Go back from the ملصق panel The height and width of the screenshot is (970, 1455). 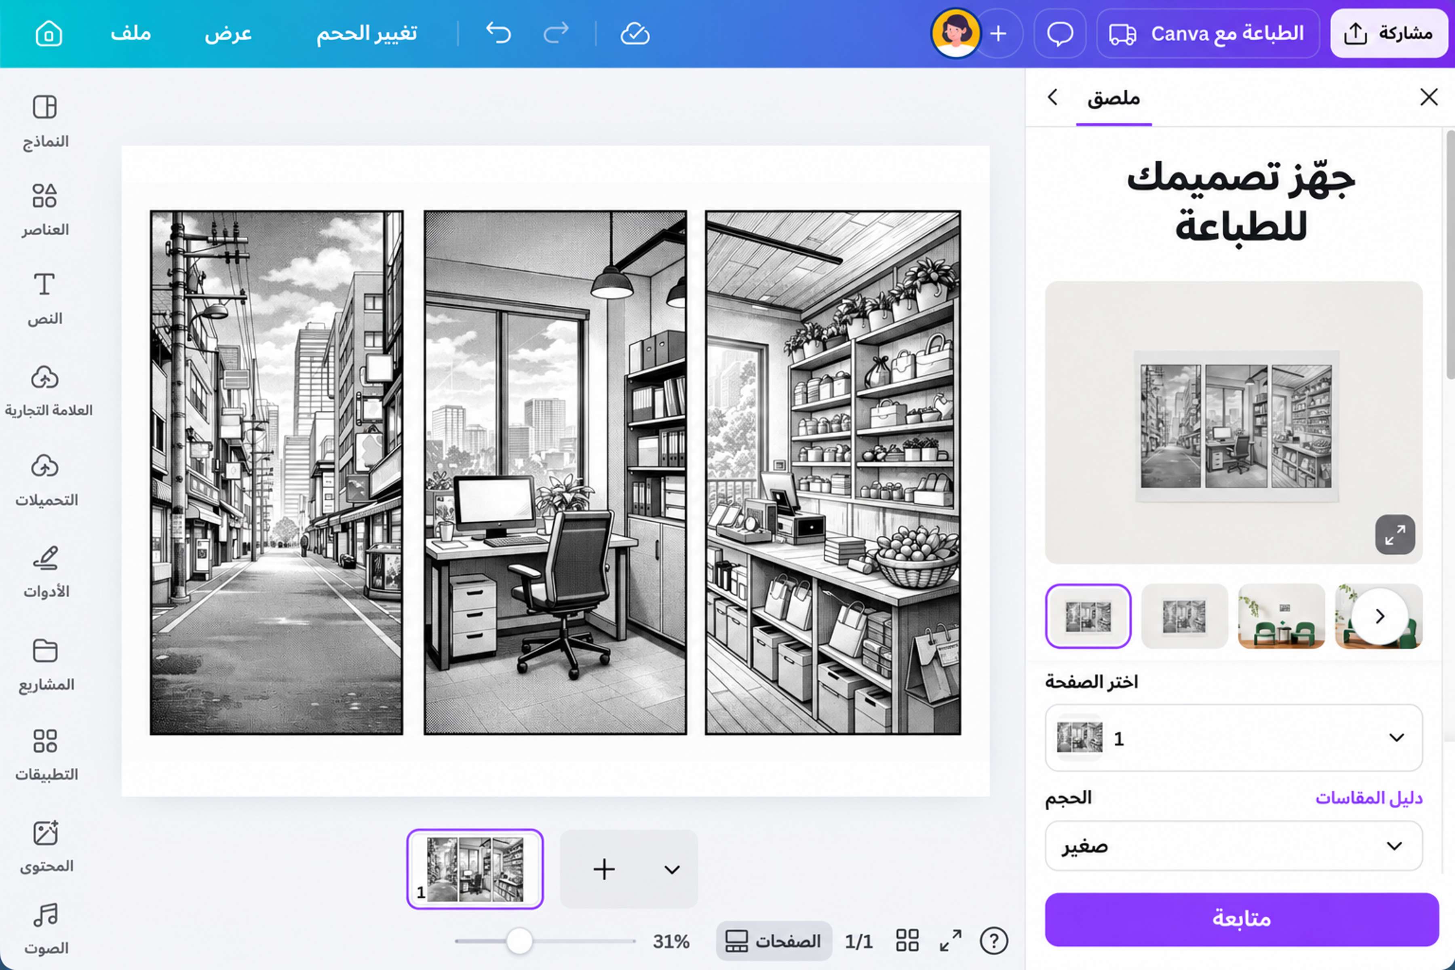click(1052, 97)
